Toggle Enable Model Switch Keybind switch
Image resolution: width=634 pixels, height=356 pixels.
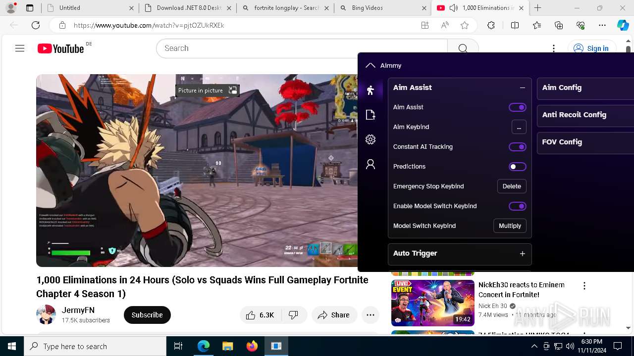coord(518,206)
